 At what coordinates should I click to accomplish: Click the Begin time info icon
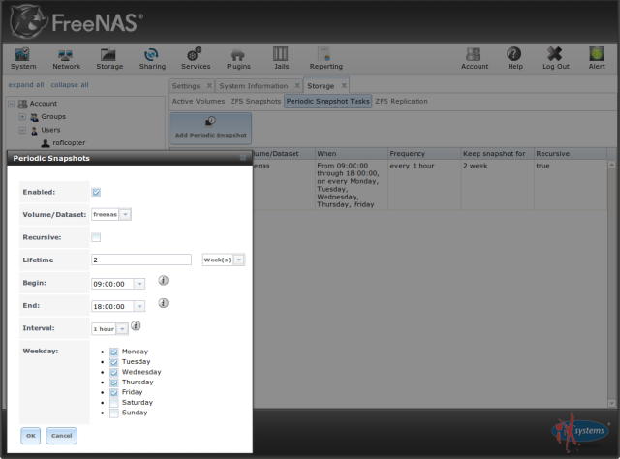164,280
